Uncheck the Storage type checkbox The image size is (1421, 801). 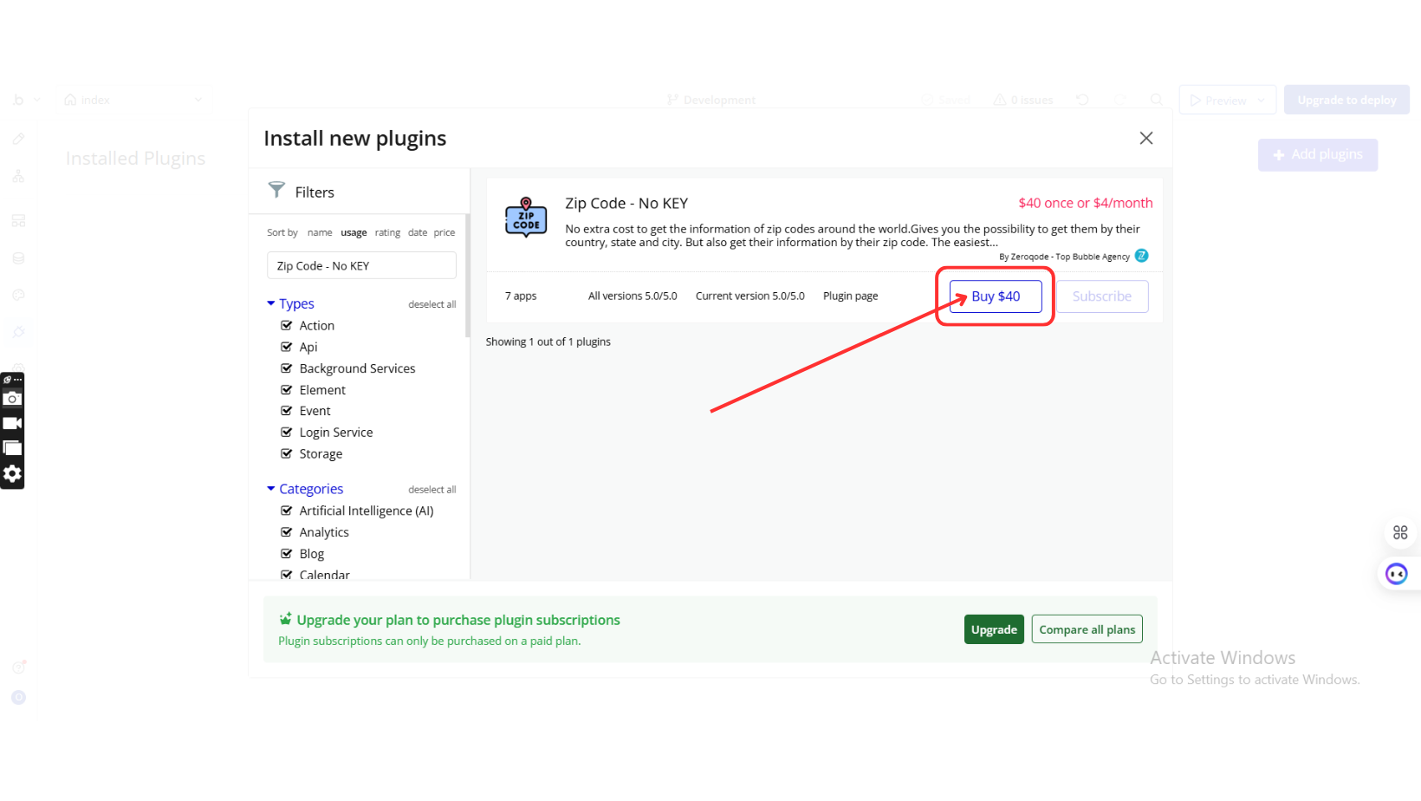click(x=287, y=453)
